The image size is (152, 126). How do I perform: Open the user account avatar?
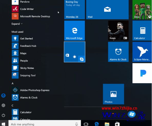[x=3, y=96]
